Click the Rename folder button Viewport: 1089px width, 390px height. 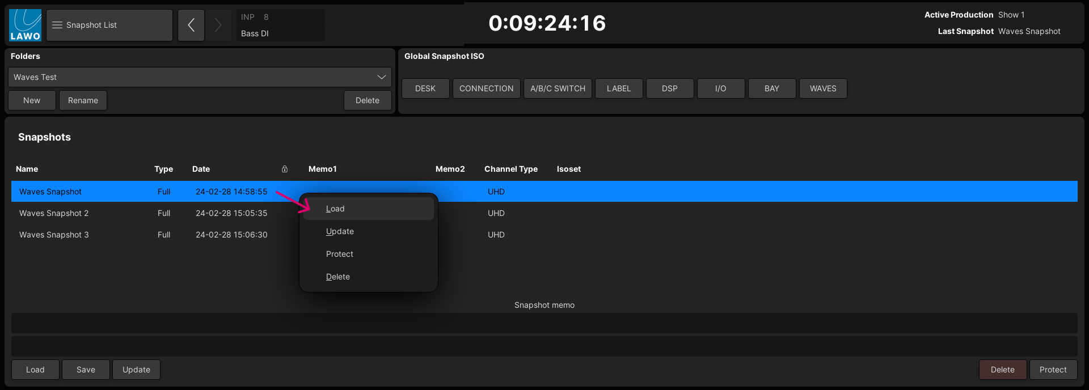83,100
